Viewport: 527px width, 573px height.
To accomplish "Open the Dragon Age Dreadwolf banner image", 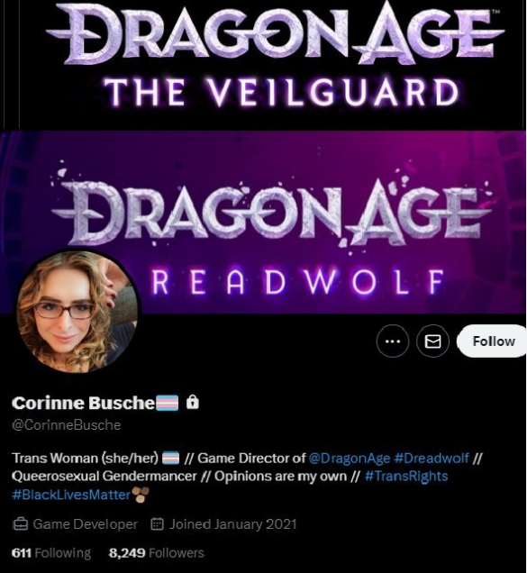I will coord(263,223).
